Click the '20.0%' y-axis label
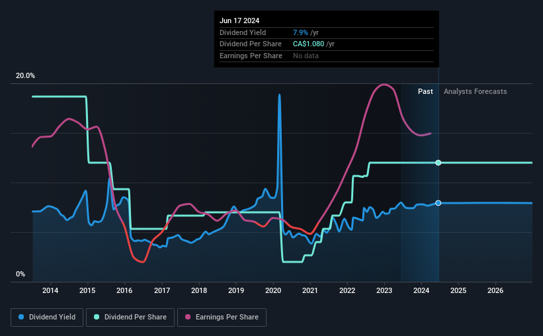 click(25, 76)
